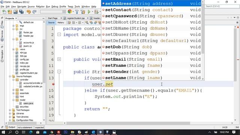
Task: Open the Refactor menu
Action: click(40, 7)
